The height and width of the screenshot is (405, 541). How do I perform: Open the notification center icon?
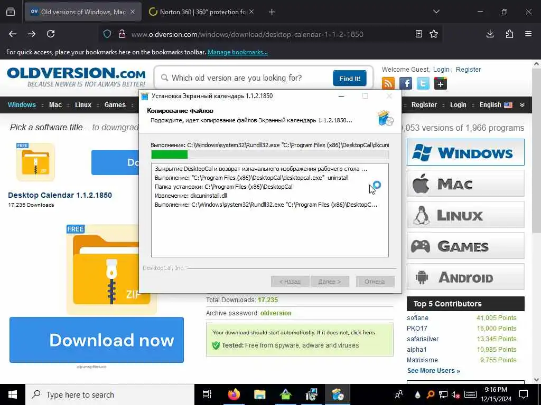pos(524,394)
